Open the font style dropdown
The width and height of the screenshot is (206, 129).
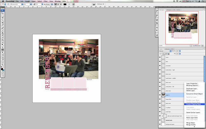tap(31, 4)
